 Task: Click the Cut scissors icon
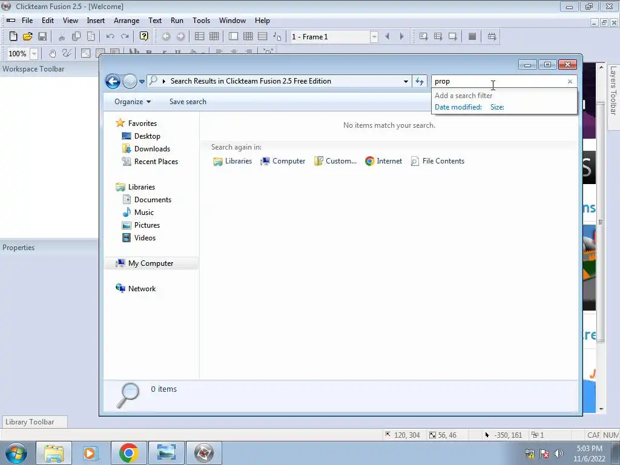[x=62, y=37]
